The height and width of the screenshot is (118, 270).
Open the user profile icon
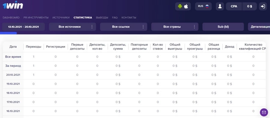point(220,6)
